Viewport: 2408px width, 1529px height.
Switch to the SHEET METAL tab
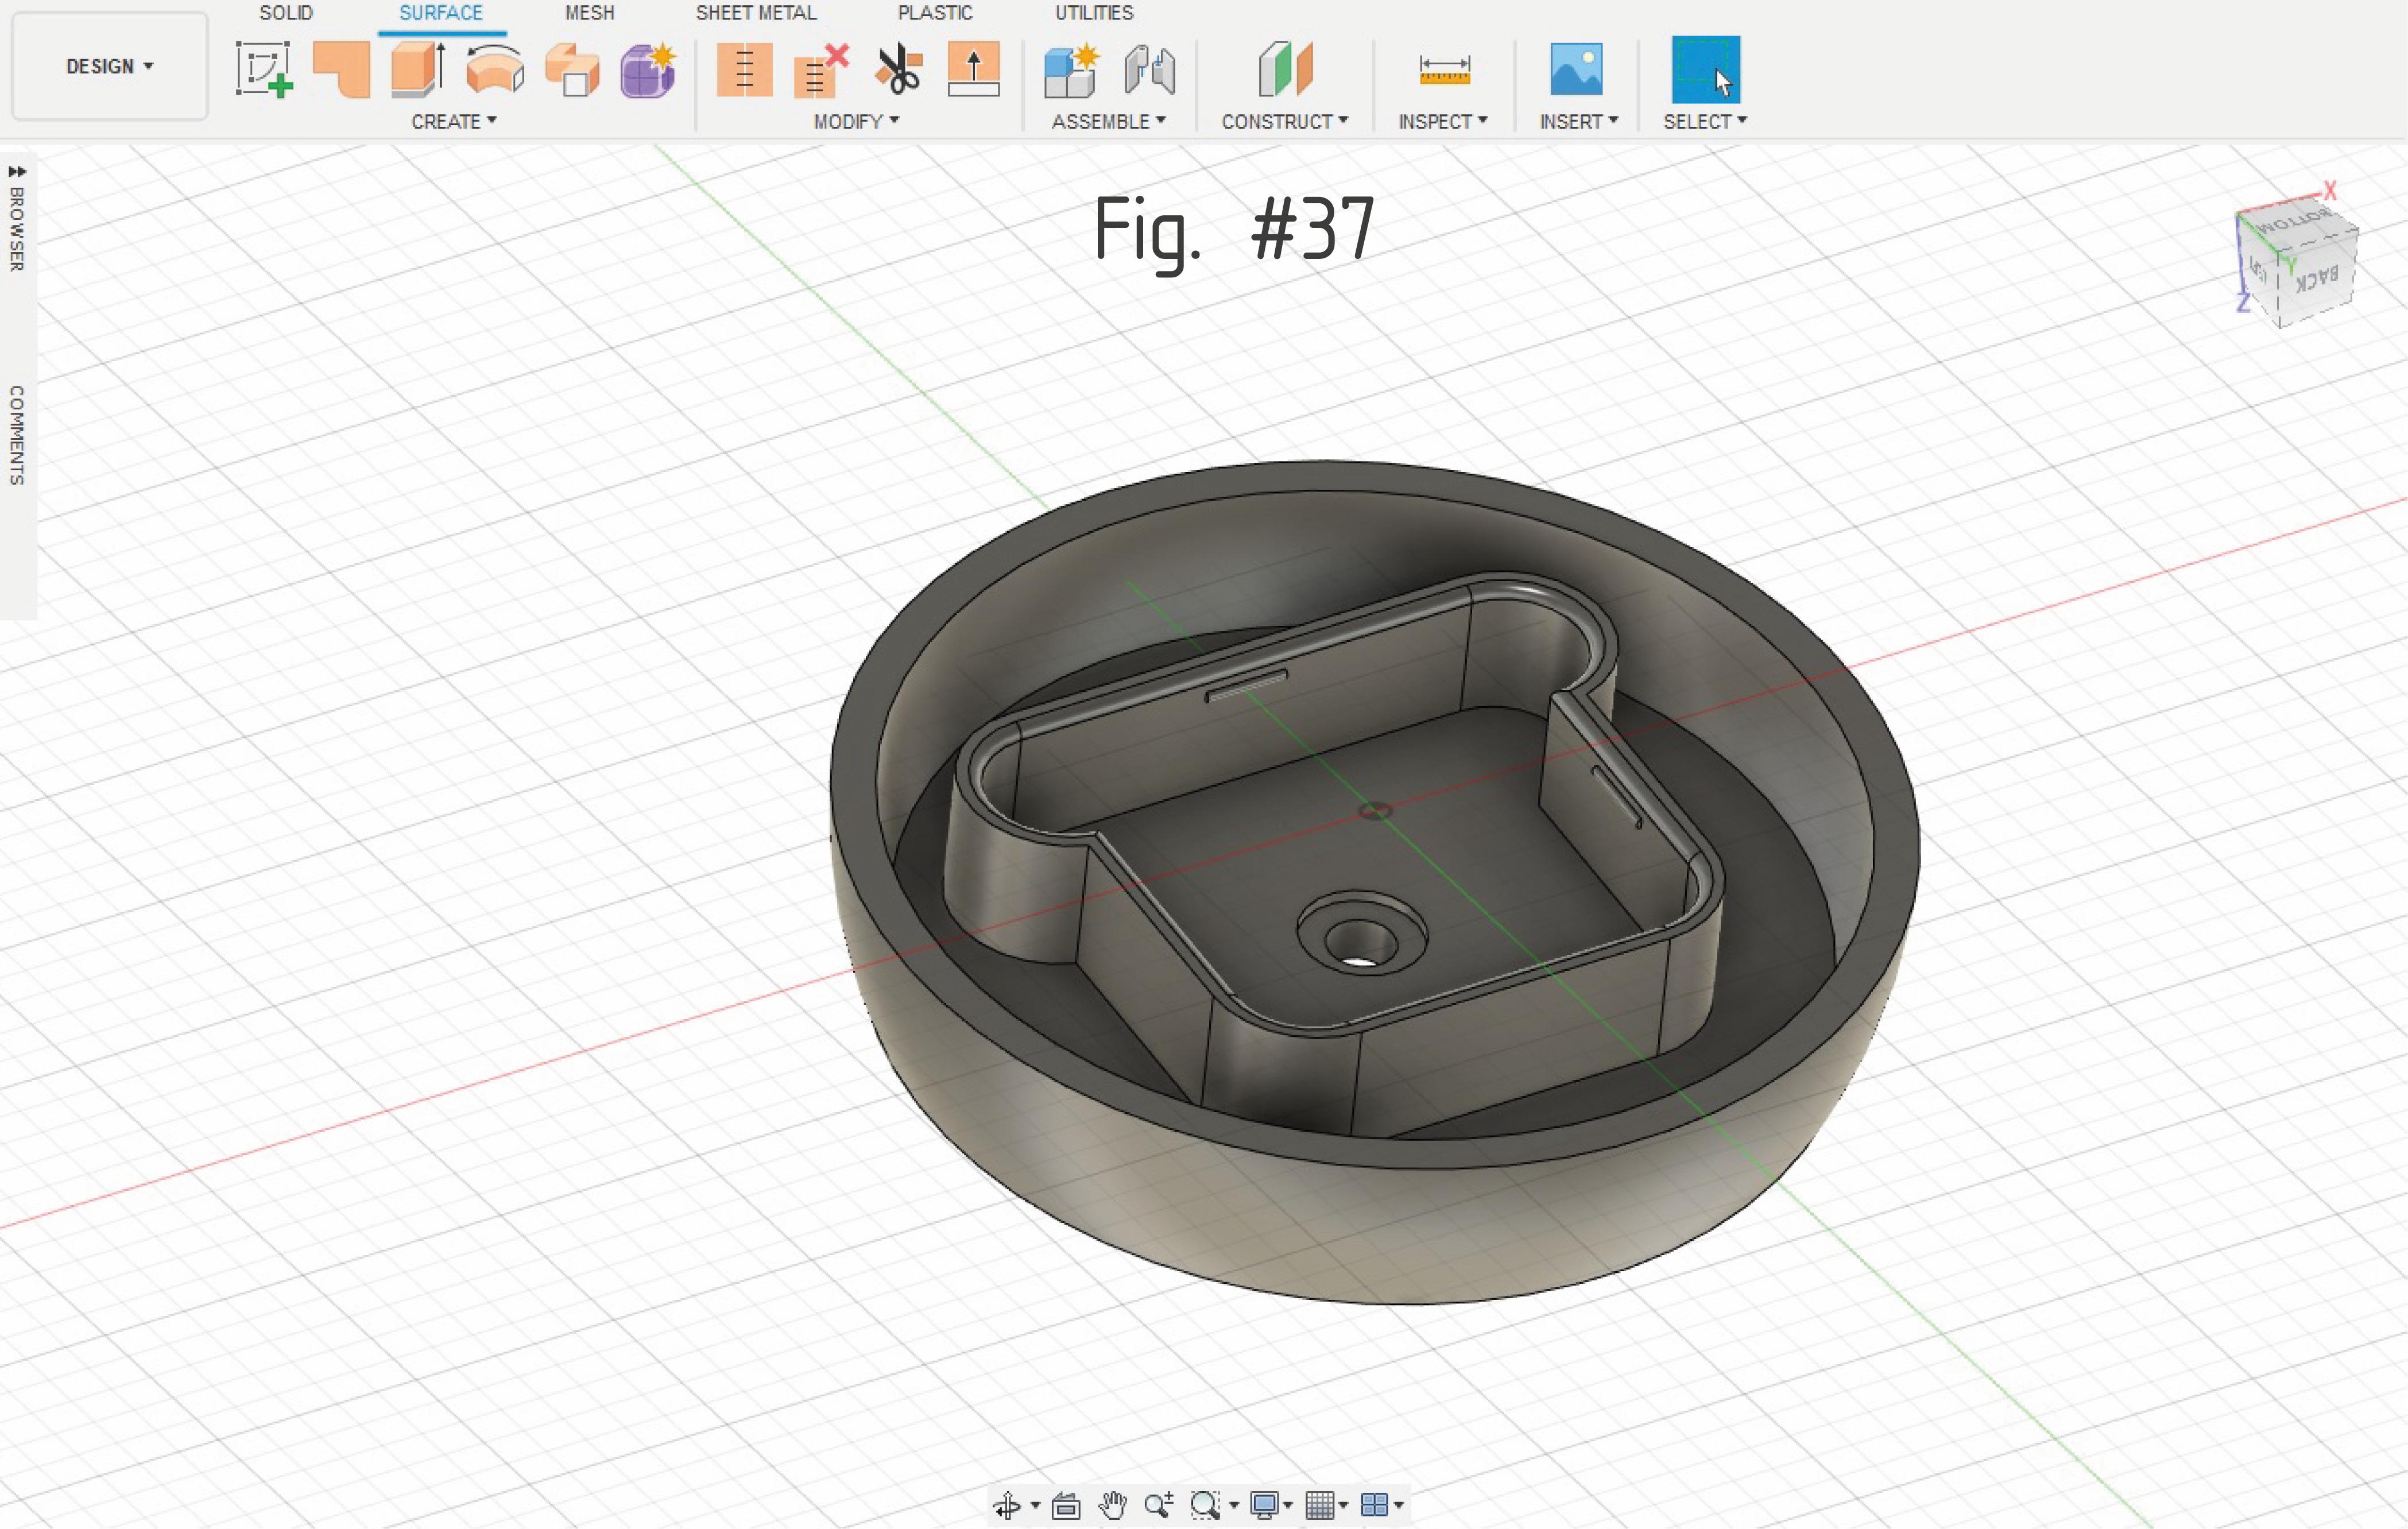coord(756,13)
